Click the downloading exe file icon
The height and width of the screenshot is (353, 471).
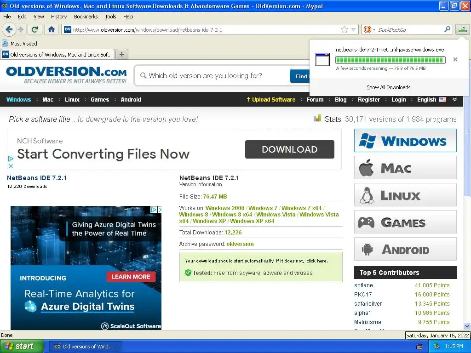pyautogui.click(x=322, y=59)
